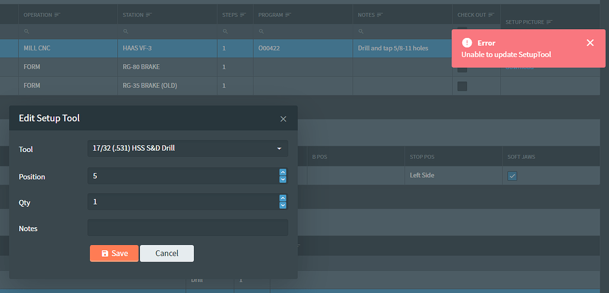Cancel editing the setup tool
Viewport: 609px width, 293px height.
point(167,253)
